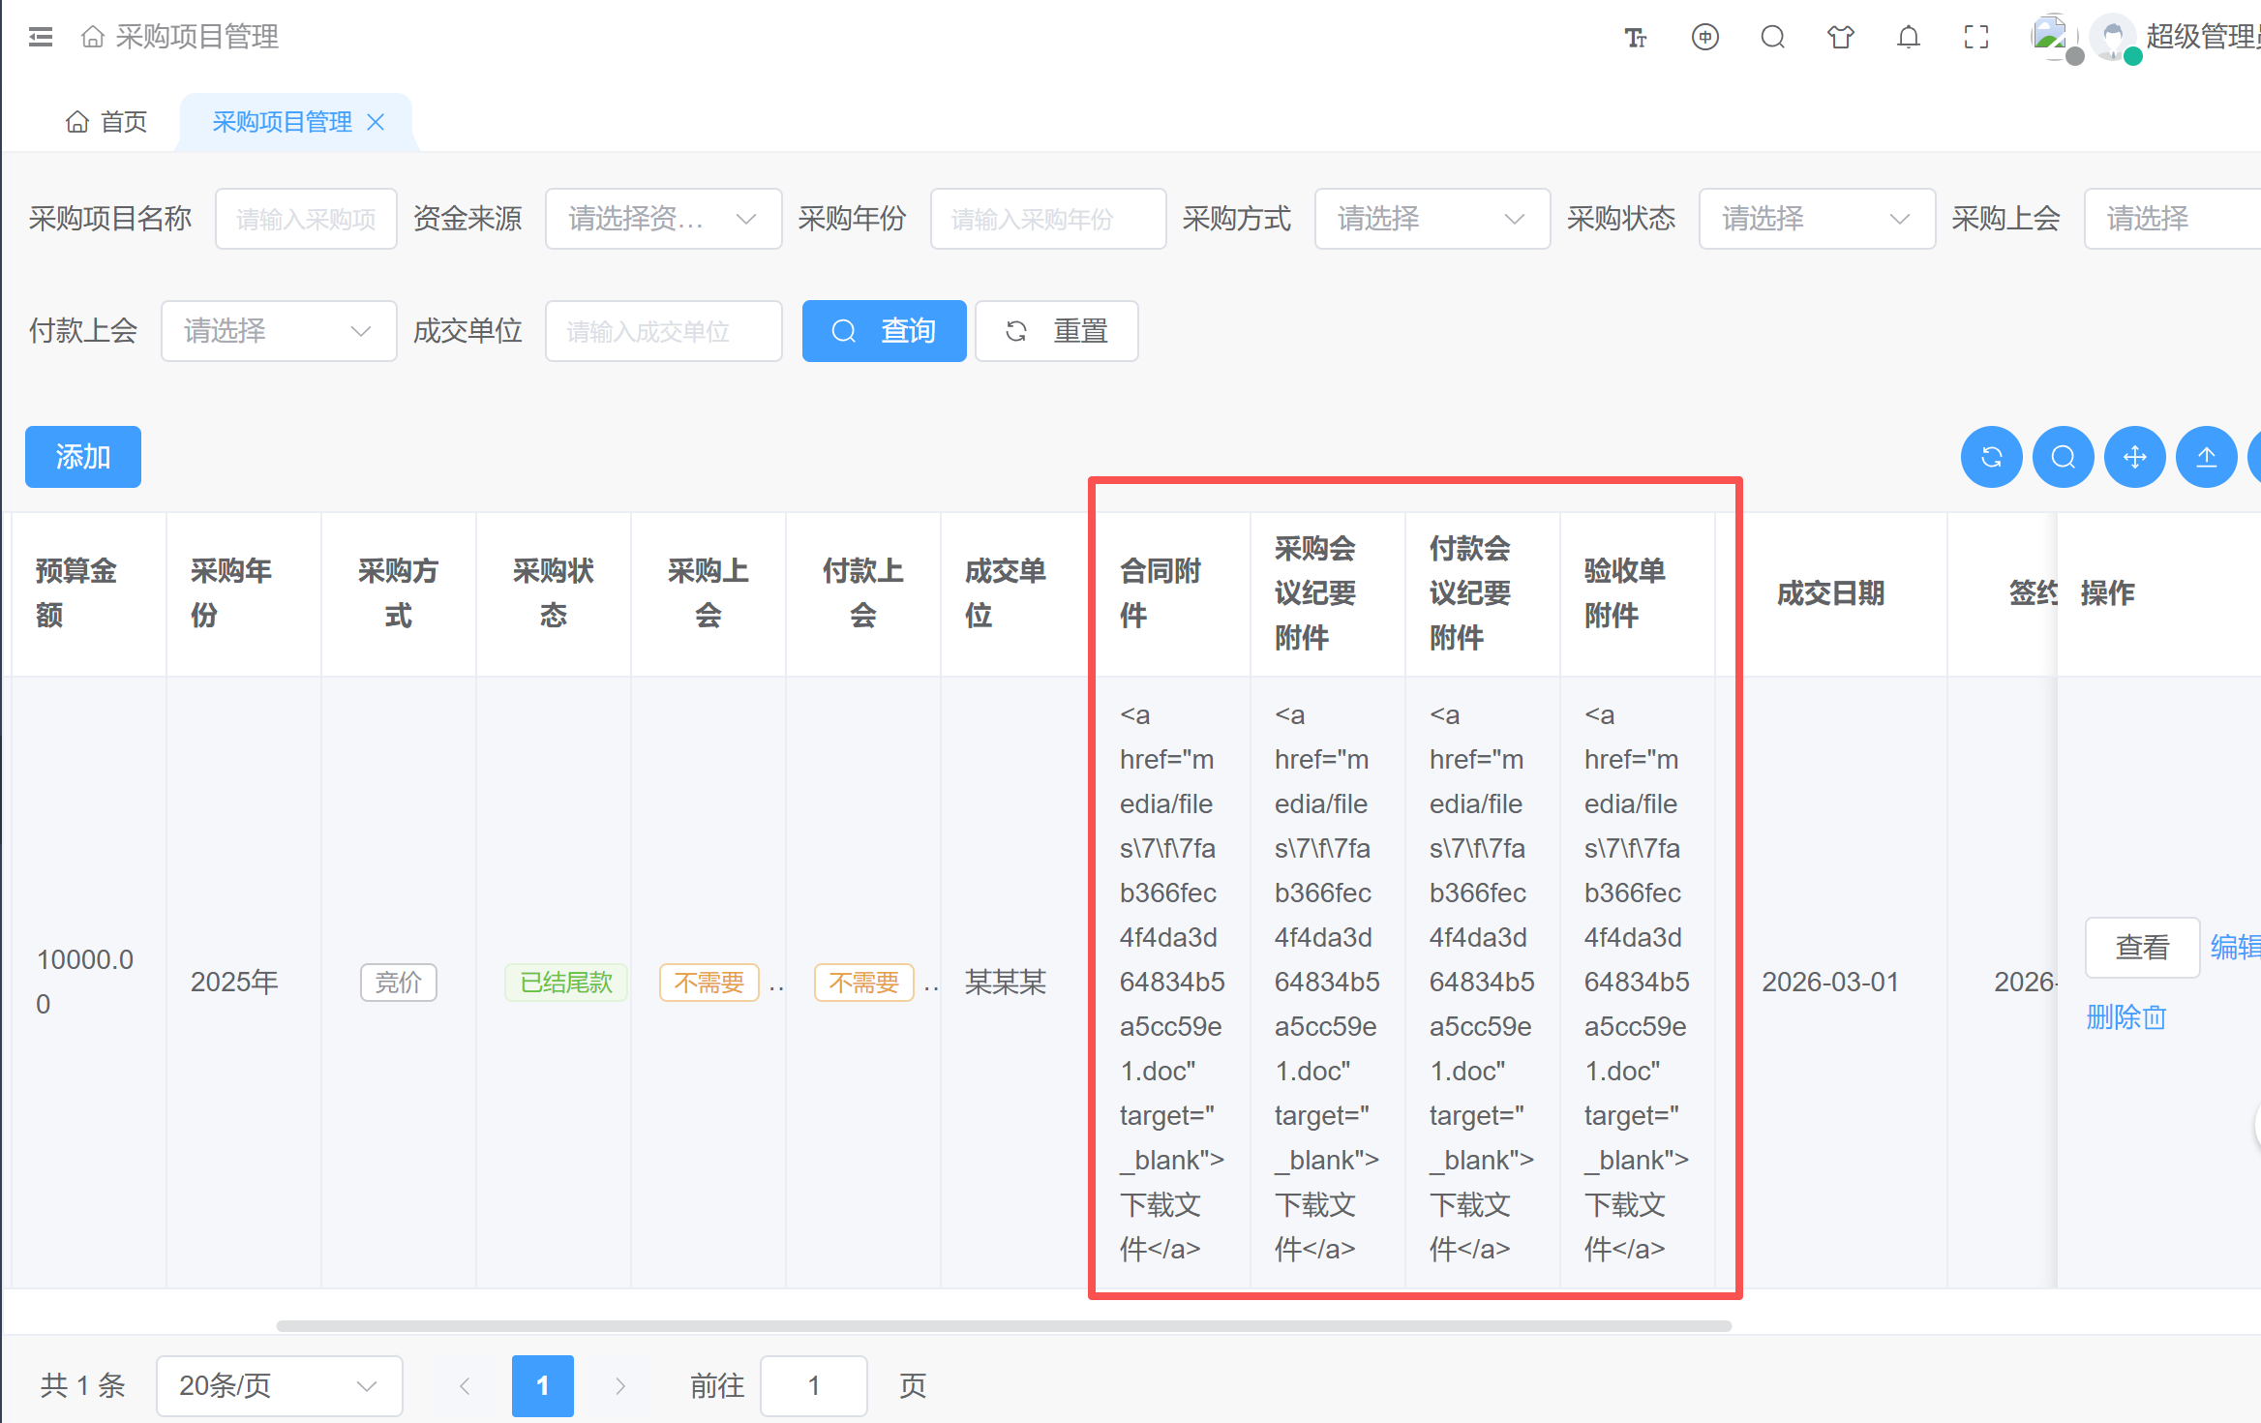2261x1423 pixels.
Task: Open the 付款上会 select dropdown
Action: point(278,331)
